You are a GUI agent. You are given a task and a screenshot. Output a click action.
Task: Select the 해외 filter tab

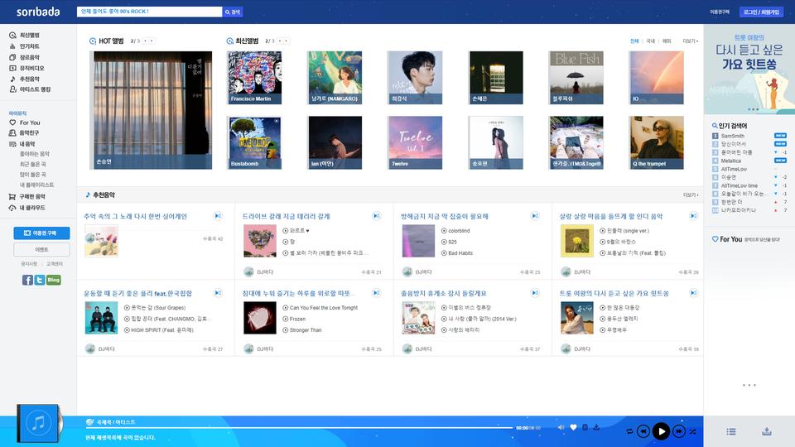pos(667,41)
